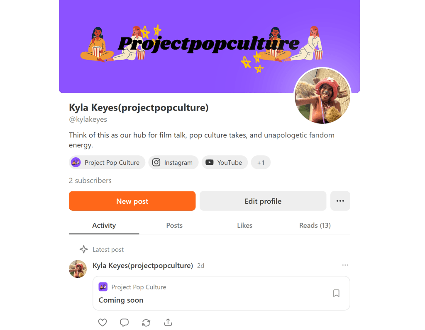This screenshot has width=425, height=330.
Task: Click the Latest post sparkle icon
Action: coord(84,249)
